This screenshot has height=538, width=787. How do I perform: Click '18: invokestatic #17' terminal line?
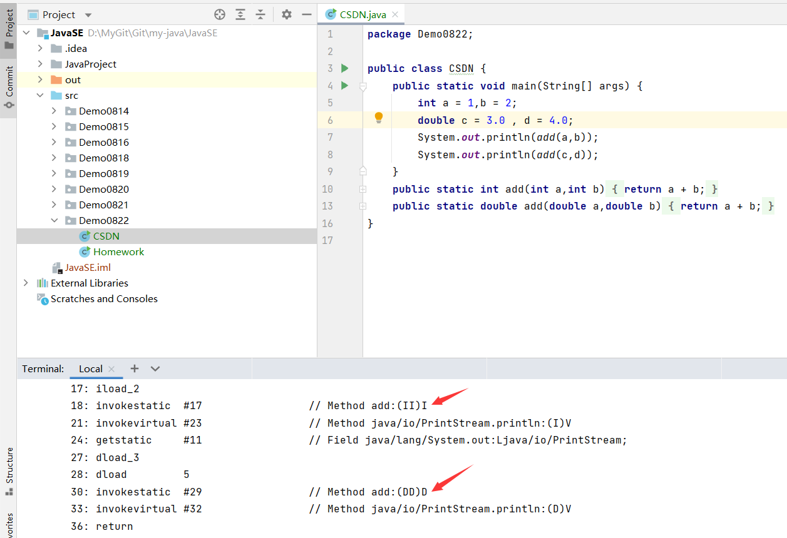tap(136, 406)
